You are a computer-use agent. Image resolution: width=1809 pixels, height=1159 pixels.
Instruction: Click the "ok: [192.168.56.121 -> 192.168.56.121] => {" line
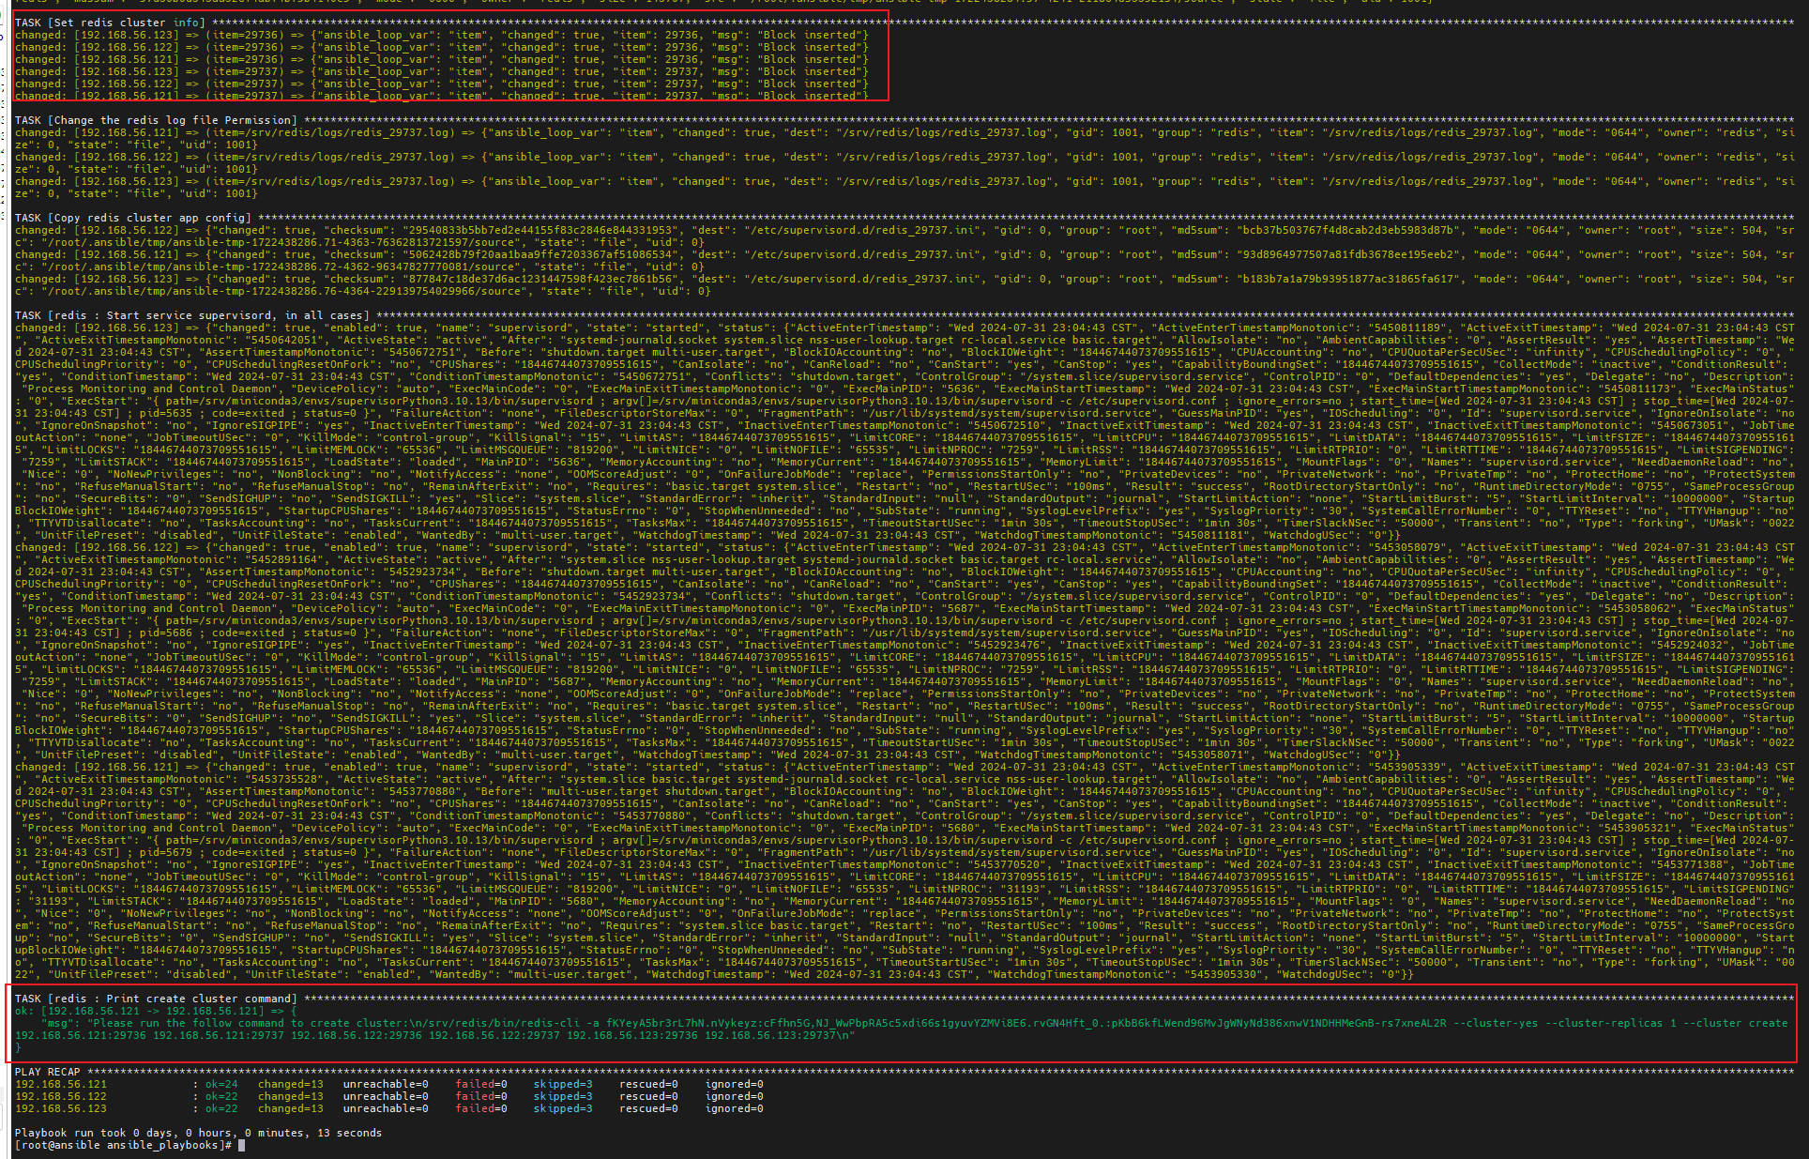[156, 1011]
